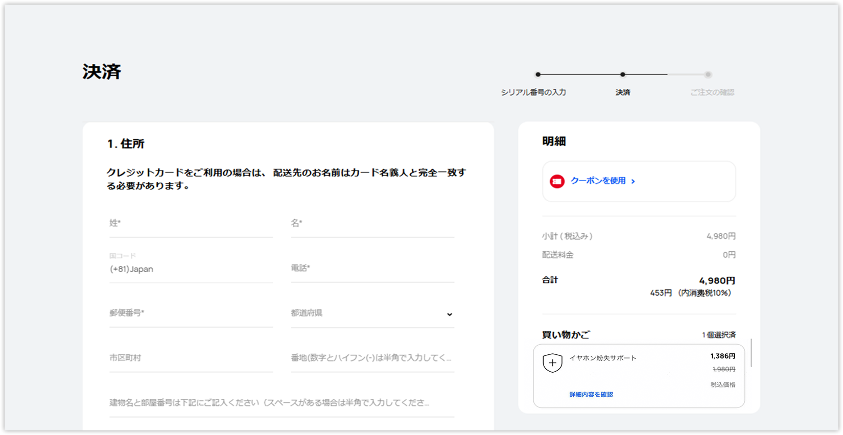This screenshot has width=843, height=435.
Task: Click the chevron arrow beside クーポンを使用
Action: [x=633, y=181]
